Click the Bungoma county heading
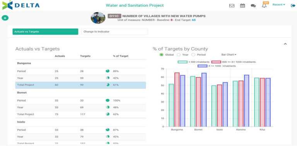Viewport: 297px width, 146px height. pyautogui.click(x=24, y=64)
